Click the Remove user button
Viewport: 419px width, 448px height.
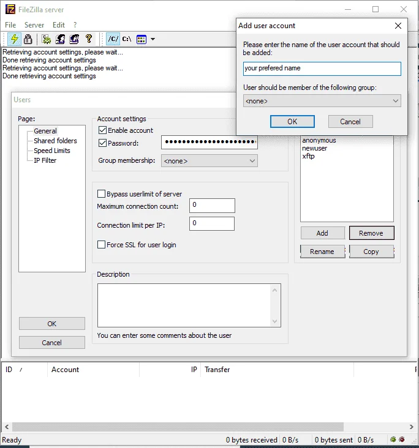(371, 233)
